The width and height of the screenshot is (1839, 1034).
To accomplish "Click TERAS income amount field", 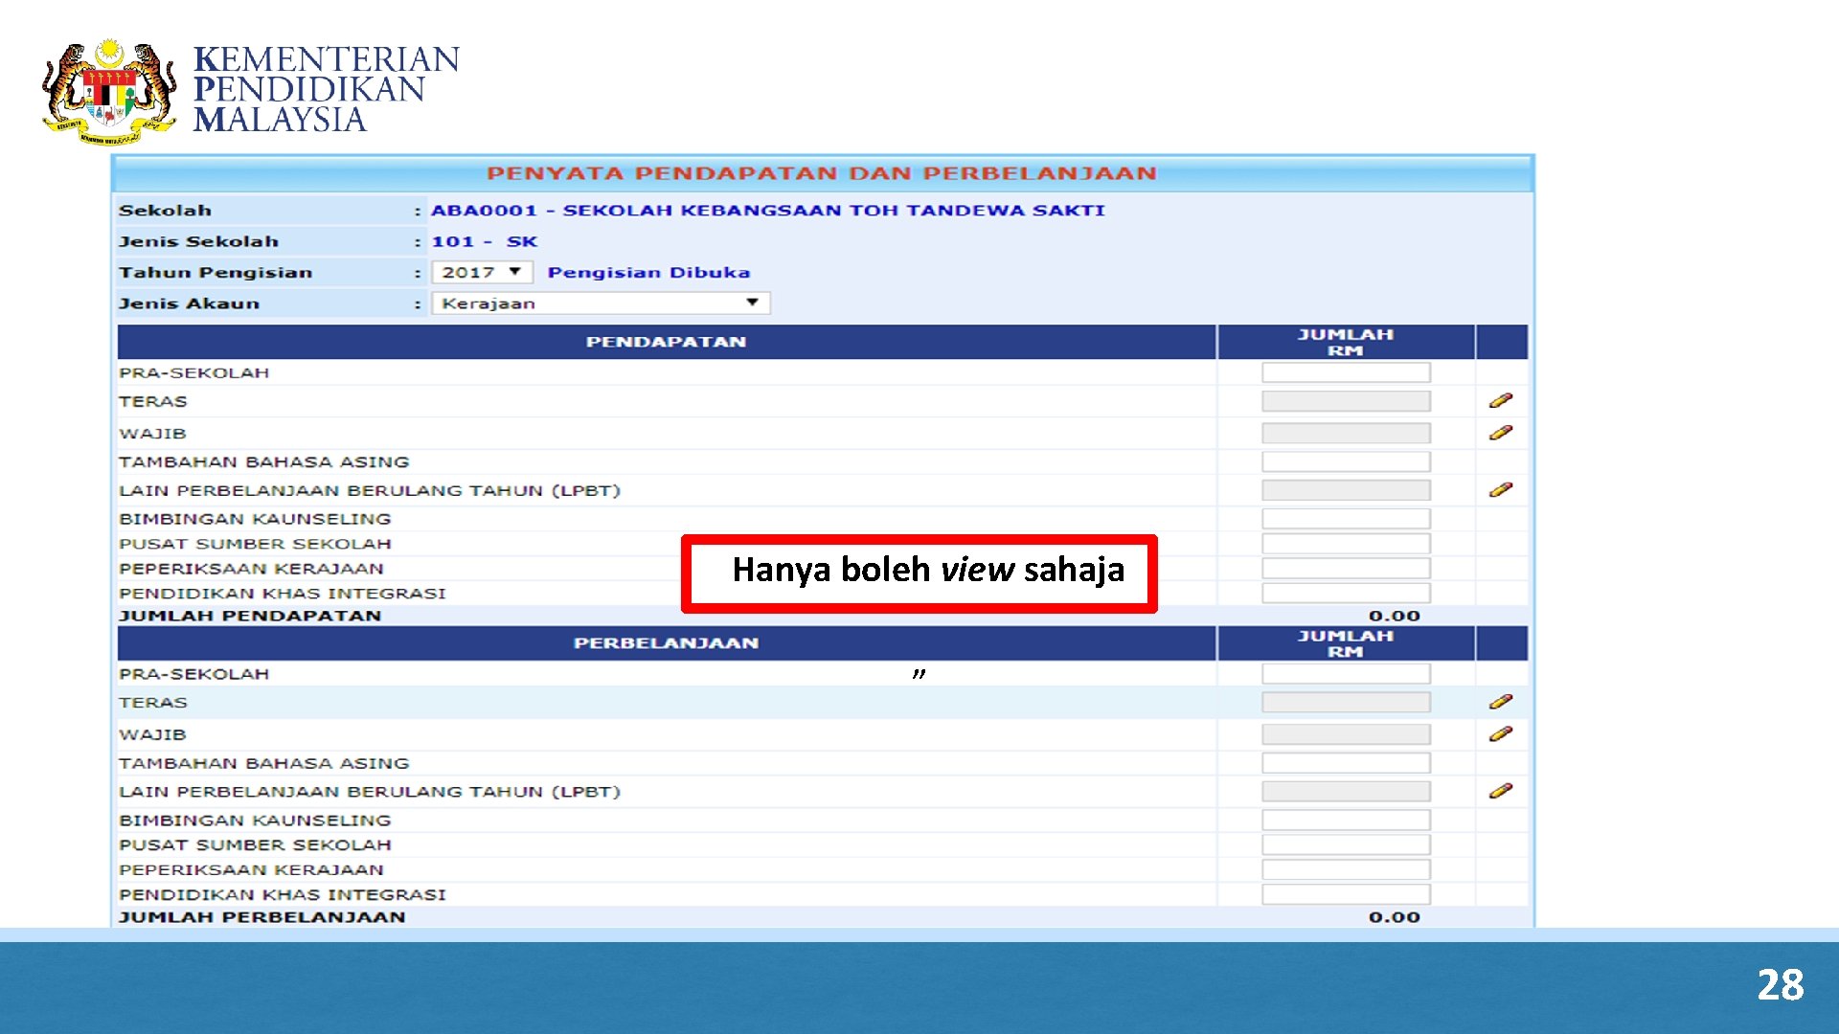I will (x=1346, y=401).
